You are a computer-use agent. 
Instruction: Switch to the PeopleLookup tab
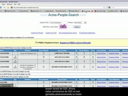click(x=49, y=11)
